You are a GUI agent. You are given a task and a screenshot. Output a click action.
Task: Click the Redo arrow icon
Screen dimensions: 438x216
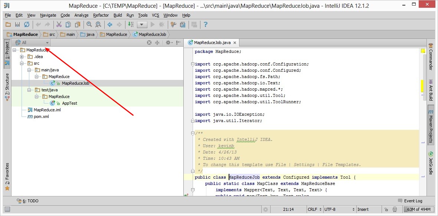pos(48,24)
